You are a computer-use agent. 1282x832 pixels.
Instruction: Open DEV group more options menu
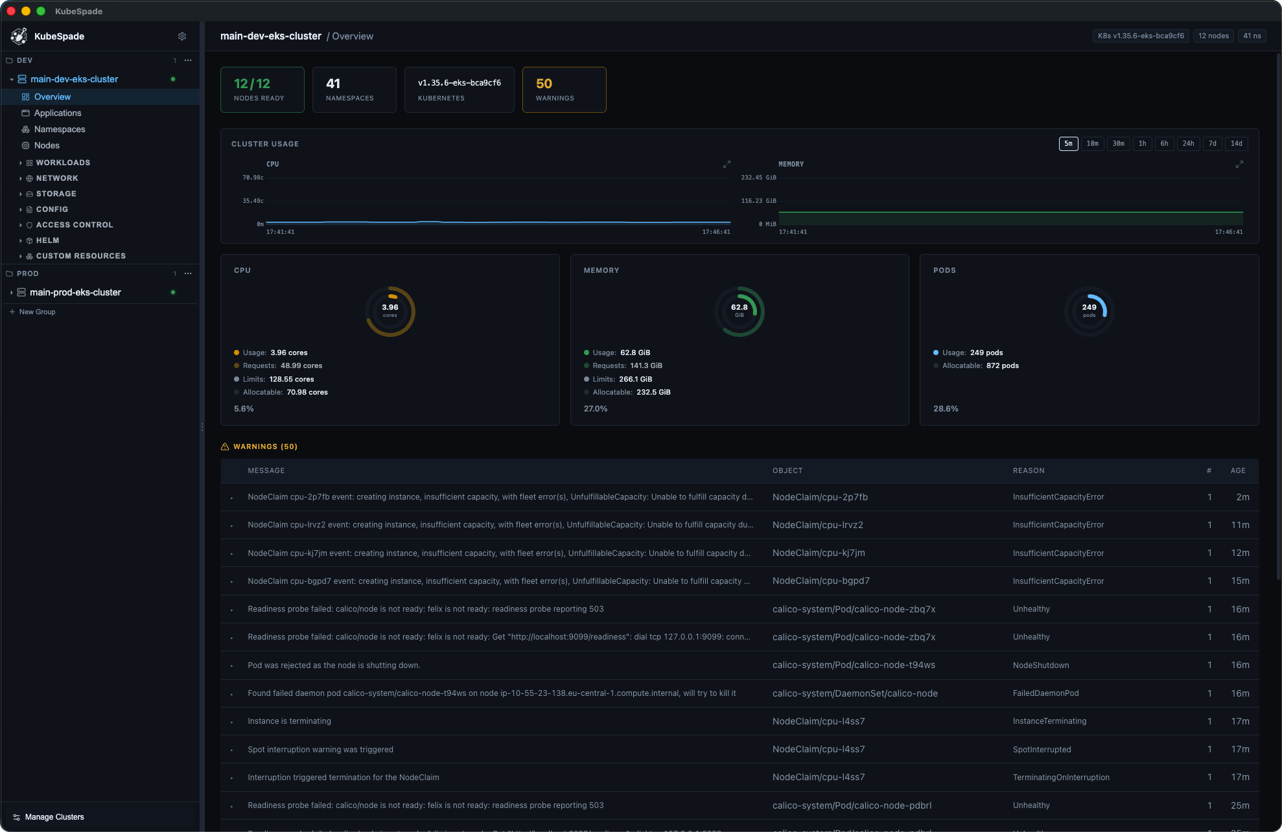tap(188, 60)
